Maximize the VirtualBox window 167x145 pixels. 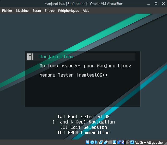tap(156, 4)
